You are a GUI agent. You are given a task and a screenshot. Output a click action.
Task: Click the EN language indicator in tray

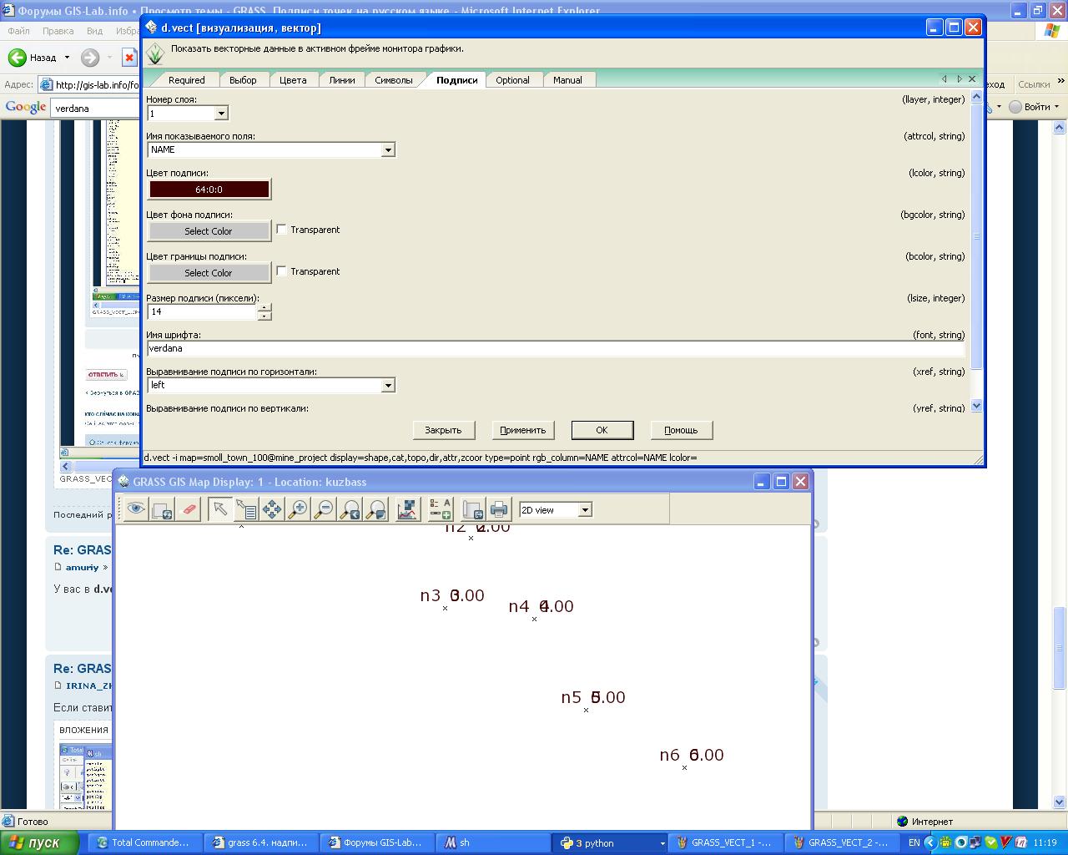tap(914, 843)
